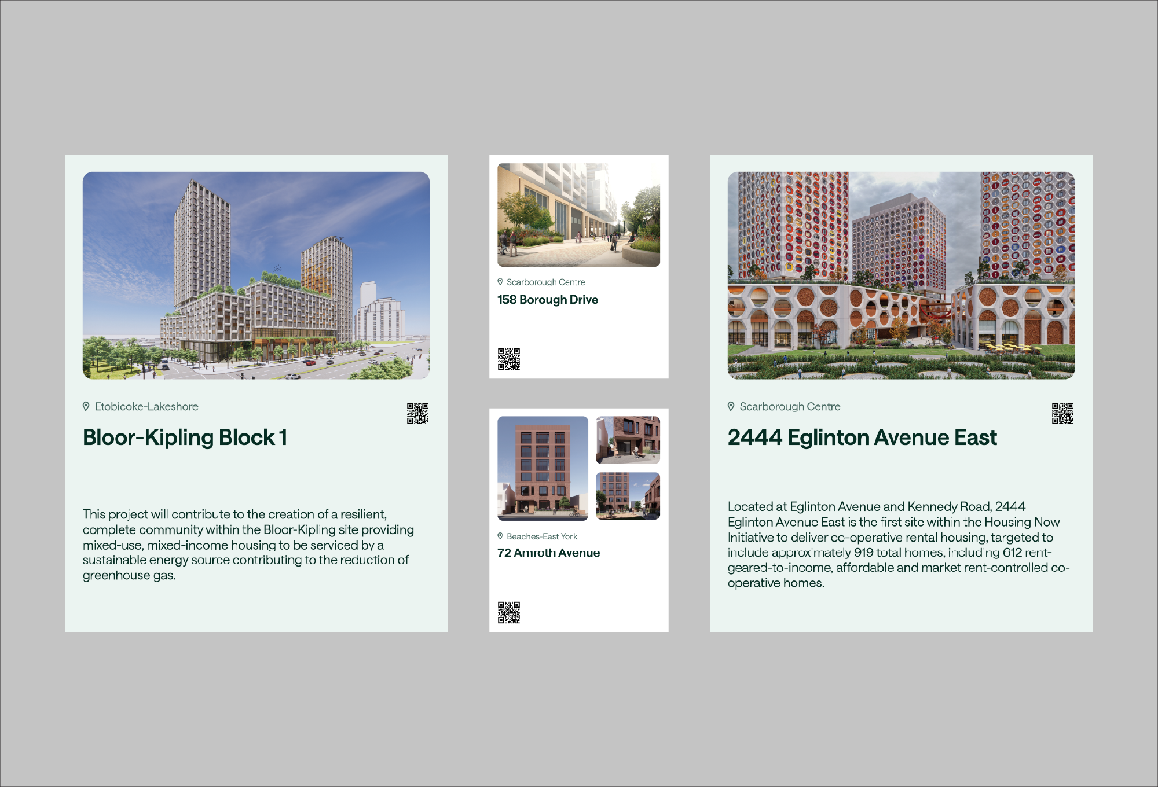The width and height of the screenshot is (1158, 787).
Task: Open the 2444 Eglinton Avenue East colourful towers rendering
Action: (x=901, y=275)
